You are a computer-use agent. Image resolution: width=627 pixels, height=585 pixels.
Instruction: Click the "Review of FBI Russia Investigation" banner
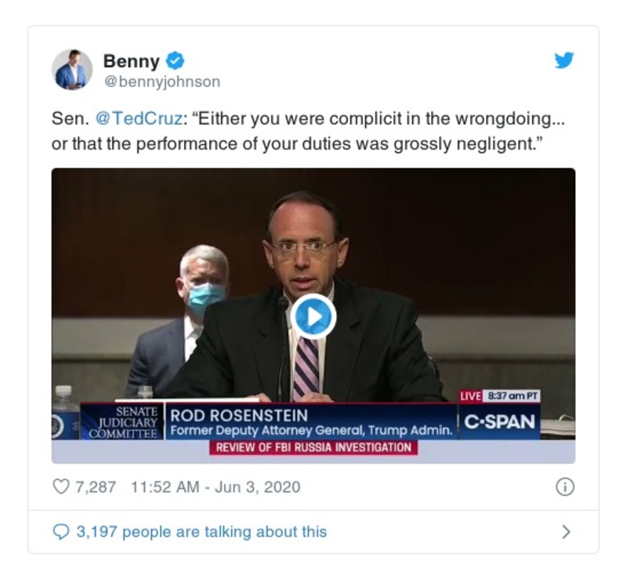coord(313,448)
